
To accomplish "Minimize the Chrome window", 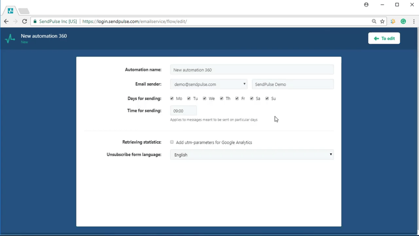I will coord(382,4).
